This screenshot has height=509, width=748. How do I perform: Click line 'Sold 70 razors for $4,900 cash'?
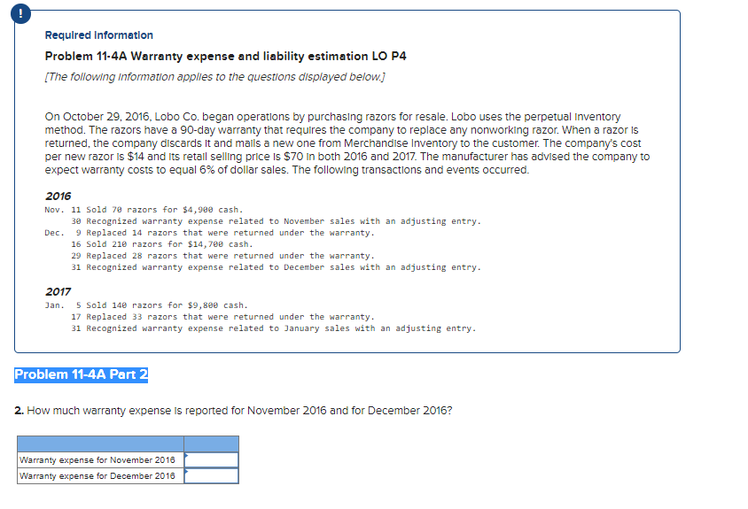(x=165, y=210)
